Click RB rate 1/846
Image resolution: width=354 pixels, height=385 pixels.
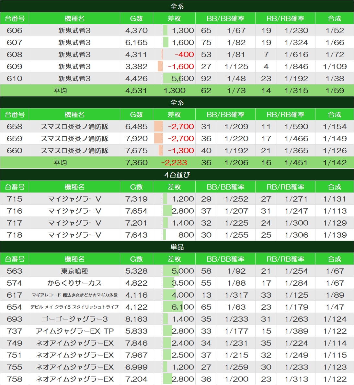pyautogui.click(x=296, y=67)
